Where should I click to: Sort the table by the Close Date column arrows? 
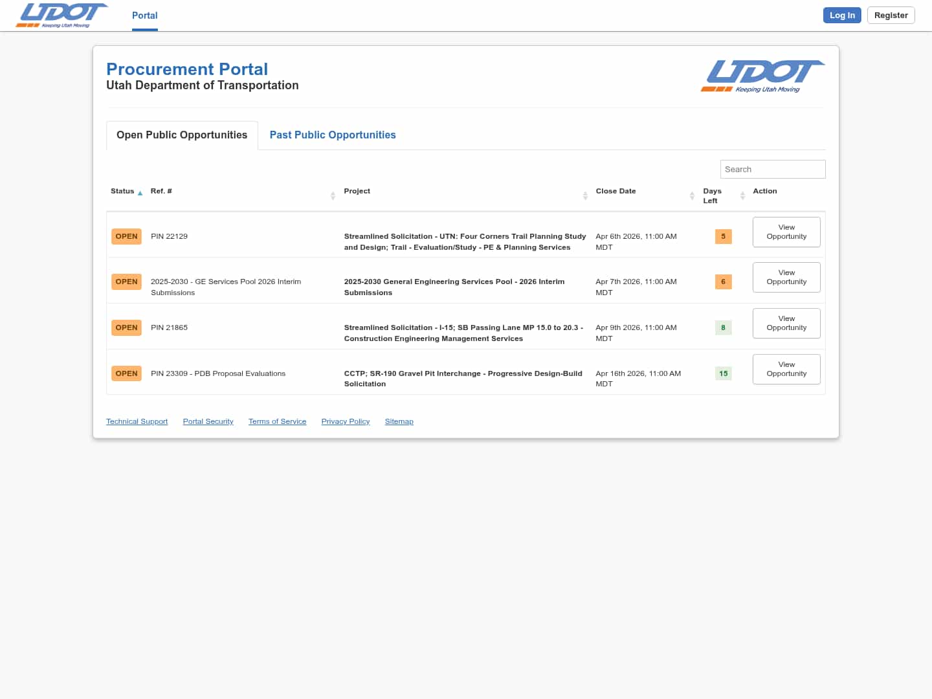[x=692, y=195]
